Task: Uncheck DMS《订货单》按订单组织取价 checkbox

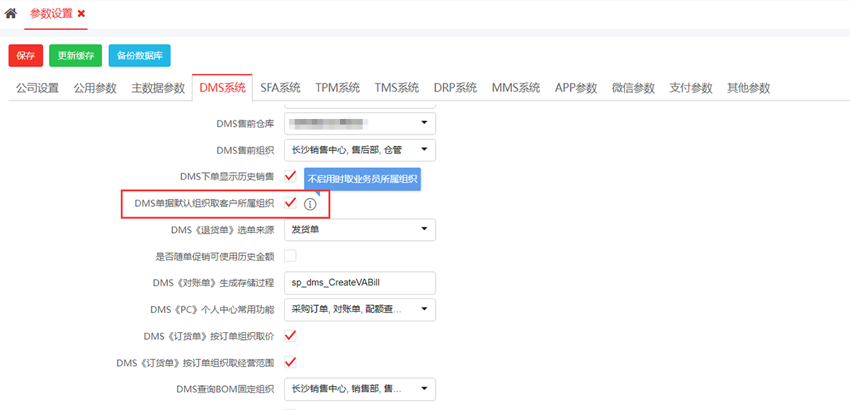Action: click(290, 335)
